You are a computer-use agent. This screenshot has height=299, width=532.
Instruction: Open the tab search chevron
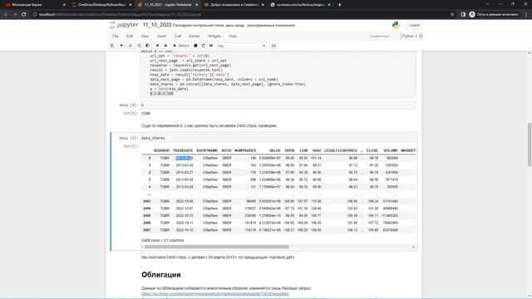487,4
